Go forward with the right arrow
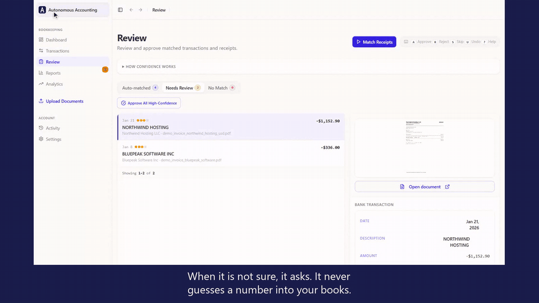539x303 pixels. tap(140, 10)
